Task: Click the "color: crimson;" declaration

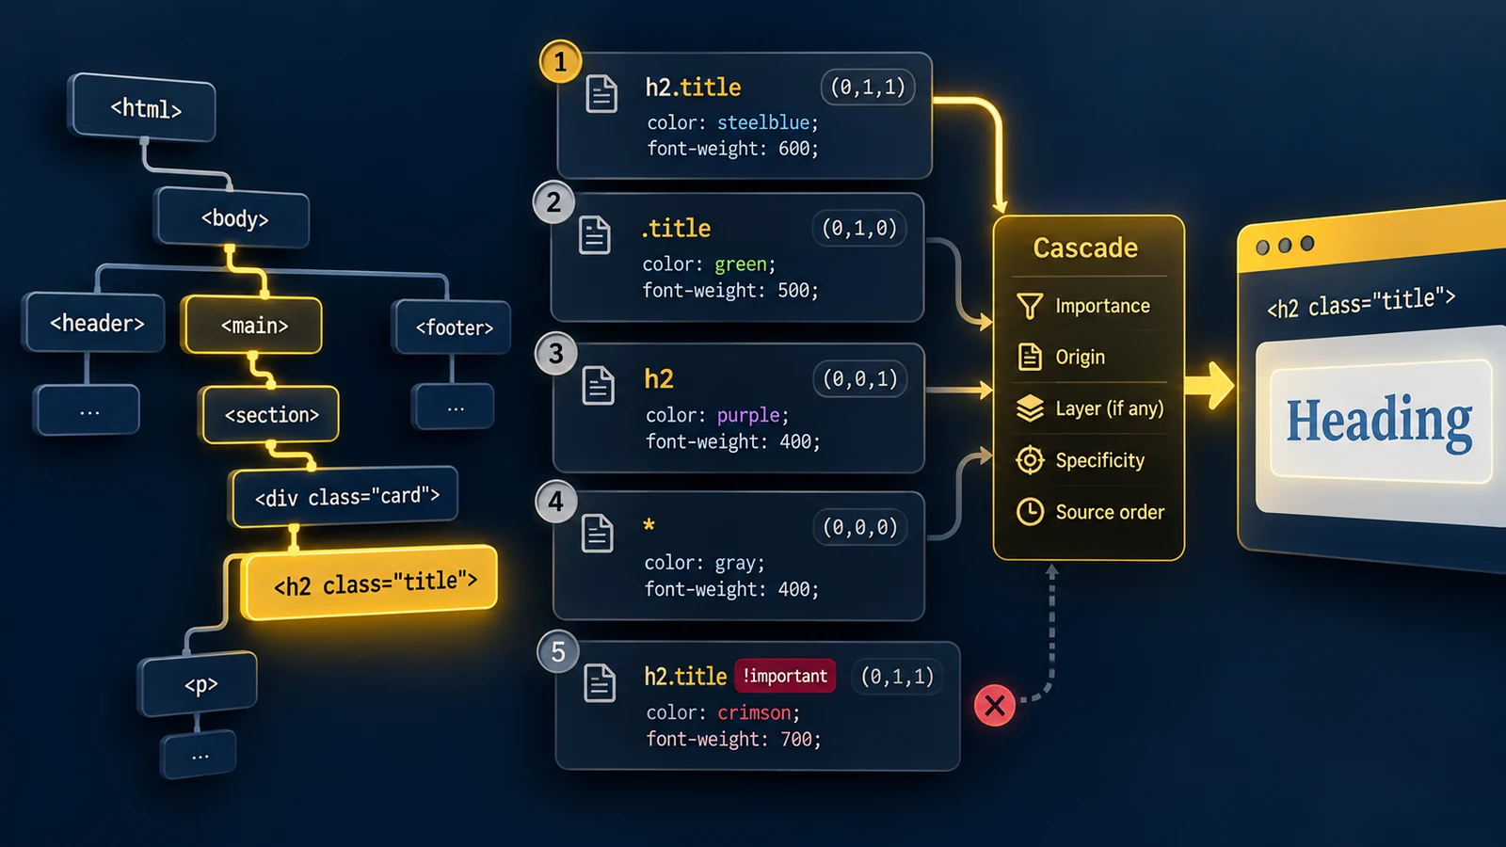Action: point(723,712)
